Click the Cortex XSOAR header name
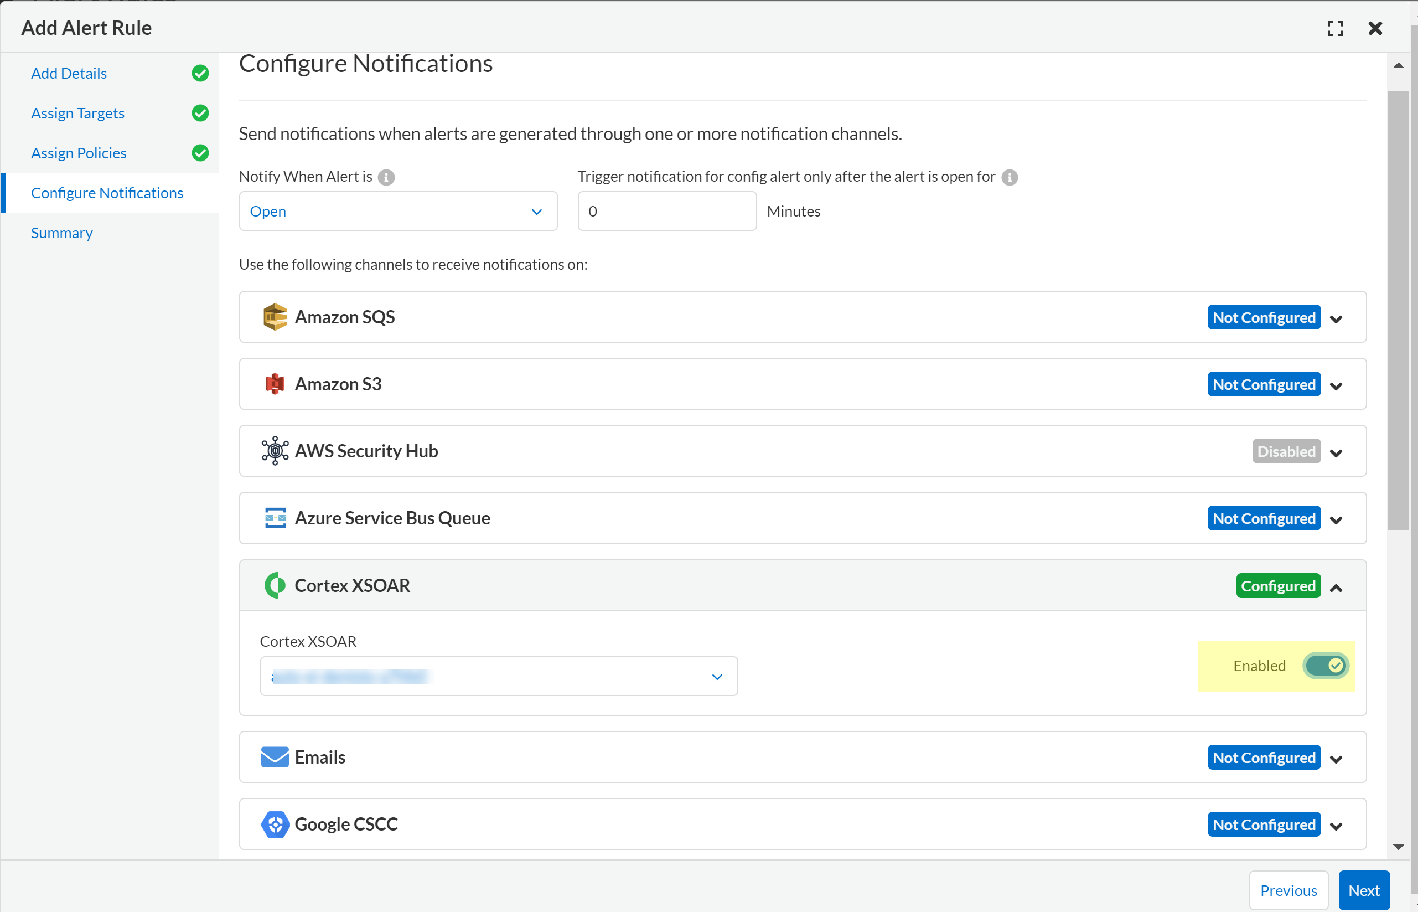1418x912 pixels. click(352, 586)
